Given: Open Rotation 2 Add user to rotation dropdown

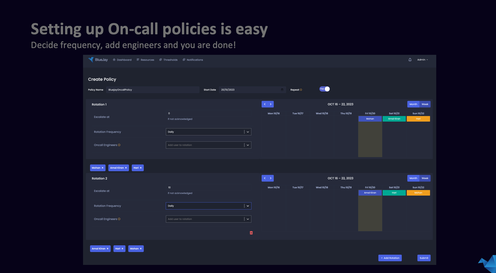Looking at the screenshot, I should [247, 219].
